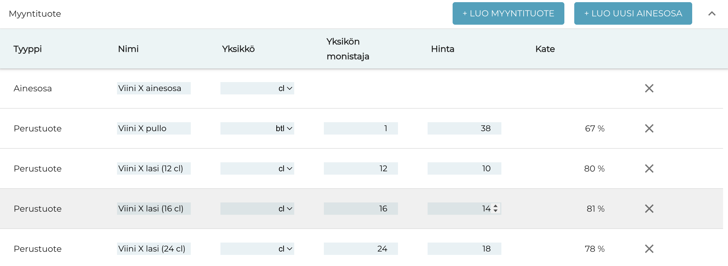The width and height of the screenshot is (728, 266).
Task: Open the btl unit dropdown for Viini X pullo
Action: coord(257,129)
